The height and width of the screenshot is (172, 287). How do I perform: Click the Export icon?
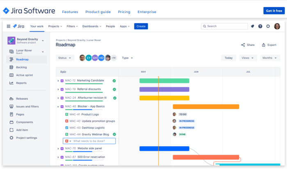tap(264, 45)
